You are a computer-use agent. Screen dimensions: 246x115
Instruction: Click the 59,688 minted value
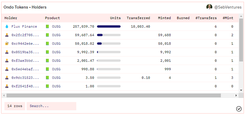[x=164, y=35]
